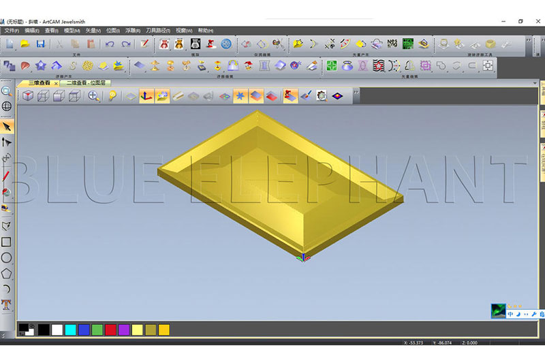The width and height of the screenshot is (545, 363).
Task: Choose the polygon drawing tool
Action: [7, 273]
